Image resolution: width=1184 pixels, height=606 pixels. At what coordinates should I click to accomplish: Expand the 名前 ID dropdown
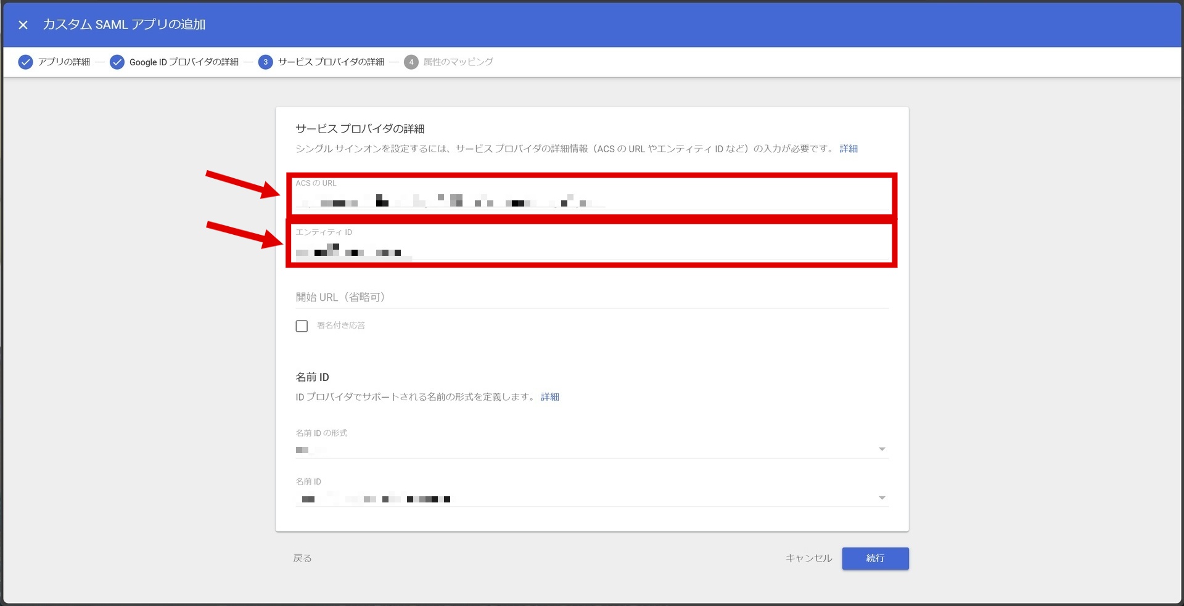(x=592, y=492)
